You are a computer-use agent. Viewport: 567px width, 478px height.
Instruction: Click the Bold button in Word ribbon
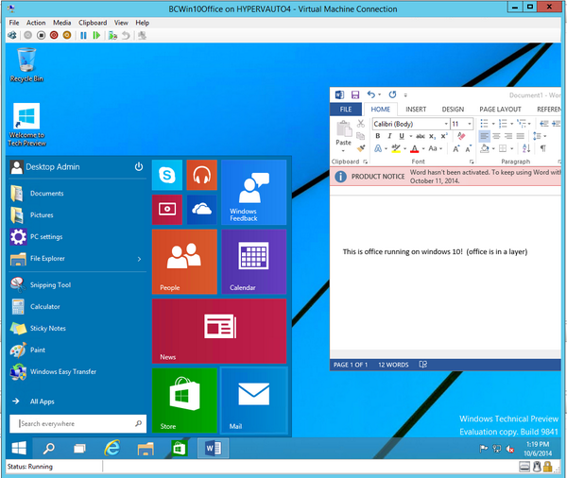click(x=377, y=136)
